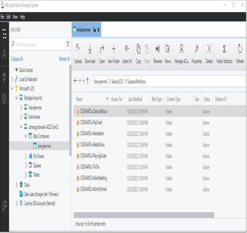Expand Cosmos DB Accounts node

[x=17, y=203]
